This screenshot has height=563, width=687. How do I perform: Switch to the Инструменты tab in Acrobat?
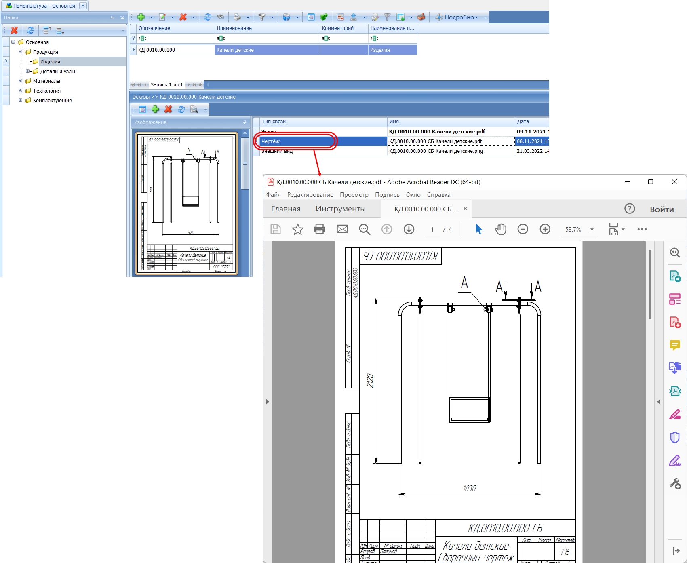[341, 209]
